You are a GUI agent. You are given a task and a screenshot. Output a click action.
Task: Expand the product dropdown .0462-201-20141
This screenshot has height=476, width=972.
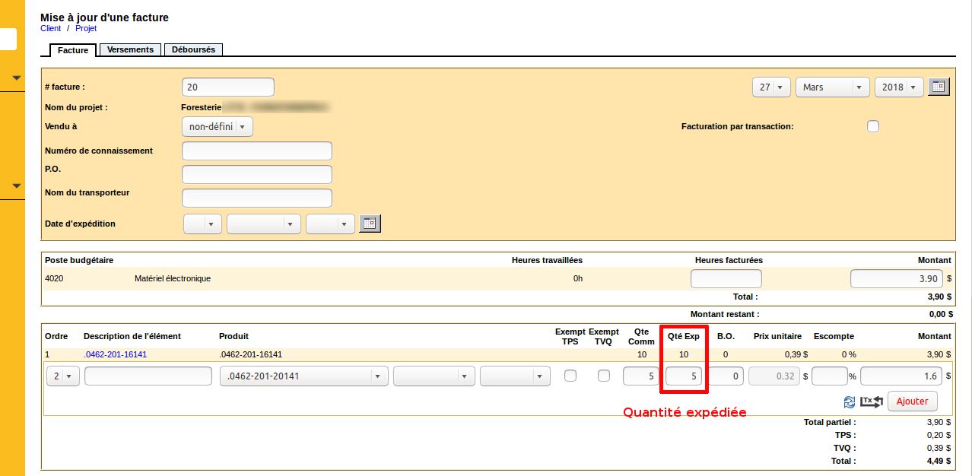pos(303,375)
